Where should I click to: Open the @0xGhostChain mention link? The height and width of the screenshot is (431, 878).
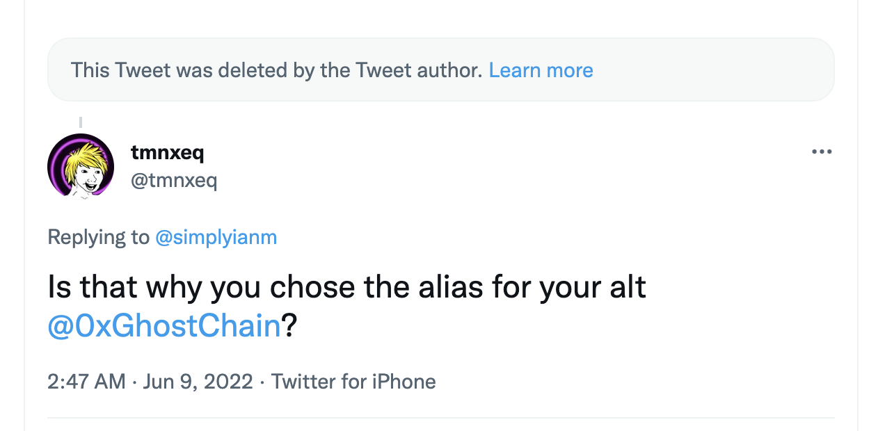coord(164,326)
